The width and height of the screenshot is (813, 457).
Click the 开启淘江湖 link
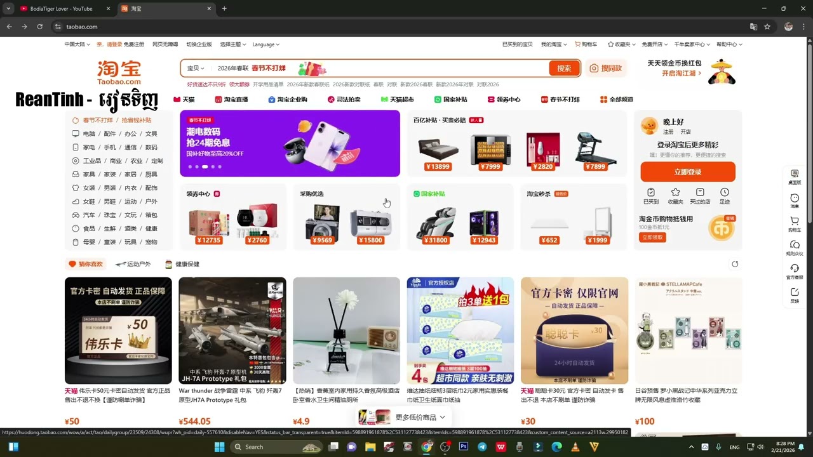(682, 74)
